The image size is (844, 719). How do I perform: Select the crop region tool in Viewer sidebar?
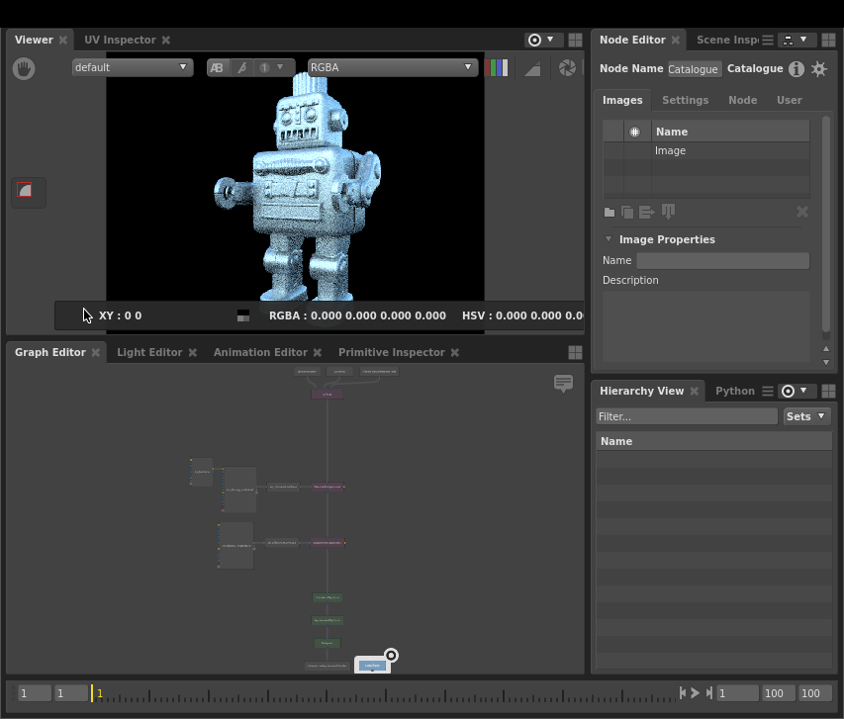pyautogui.click(x=25, y=190)
